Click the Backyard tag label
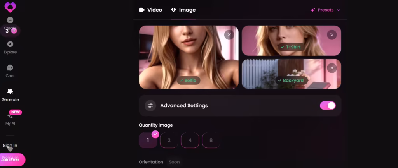The image size is (398, 168). tap(291, 81)
